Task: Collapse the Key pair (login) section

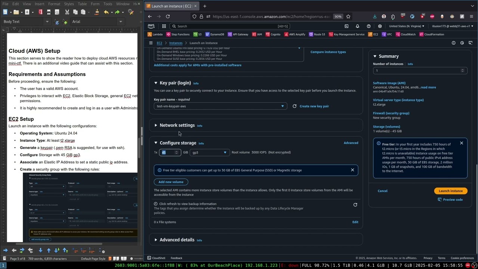Action: click(156, 83)
